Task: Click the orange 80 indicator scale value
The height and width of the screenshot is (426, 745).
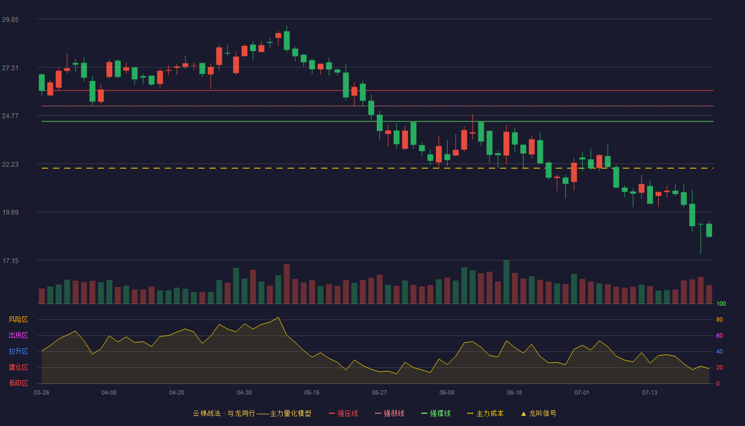Action: pos(719,320)
